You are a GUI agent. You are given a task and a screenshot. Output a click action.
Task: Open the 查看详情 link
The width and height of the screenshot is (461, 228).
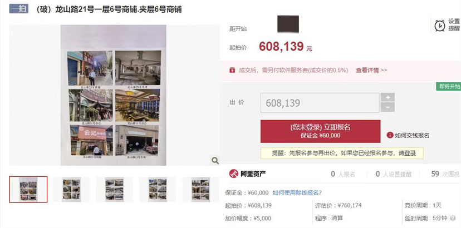[371, 70]
